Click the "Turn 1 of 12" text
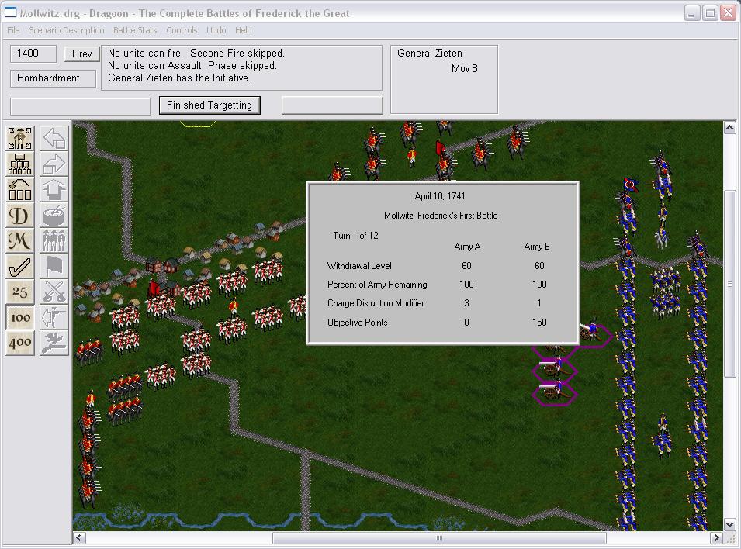This screenshot has width=741, height=549. [x=356, y=236]
